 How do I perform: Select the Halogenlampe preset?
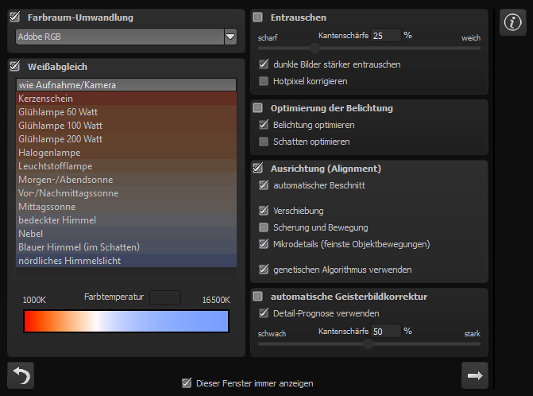pos(126,153)
